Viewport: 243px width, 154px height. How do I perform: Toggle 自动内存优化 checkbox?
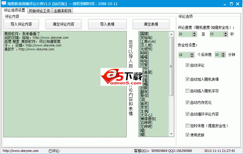coord(187,102)
